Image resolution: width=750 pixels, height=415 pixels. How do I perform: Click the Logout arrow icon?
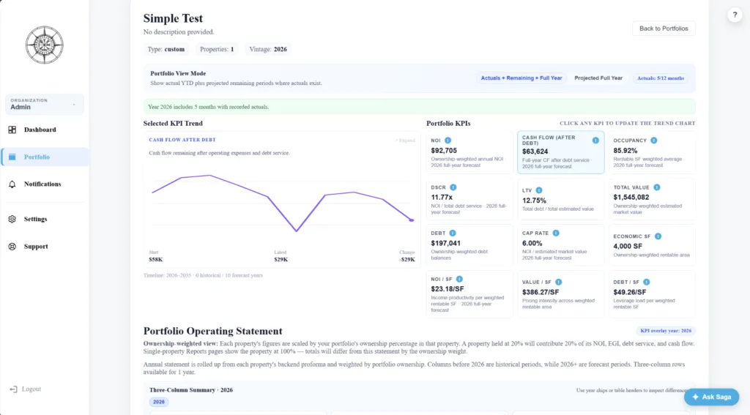[13, 389]
